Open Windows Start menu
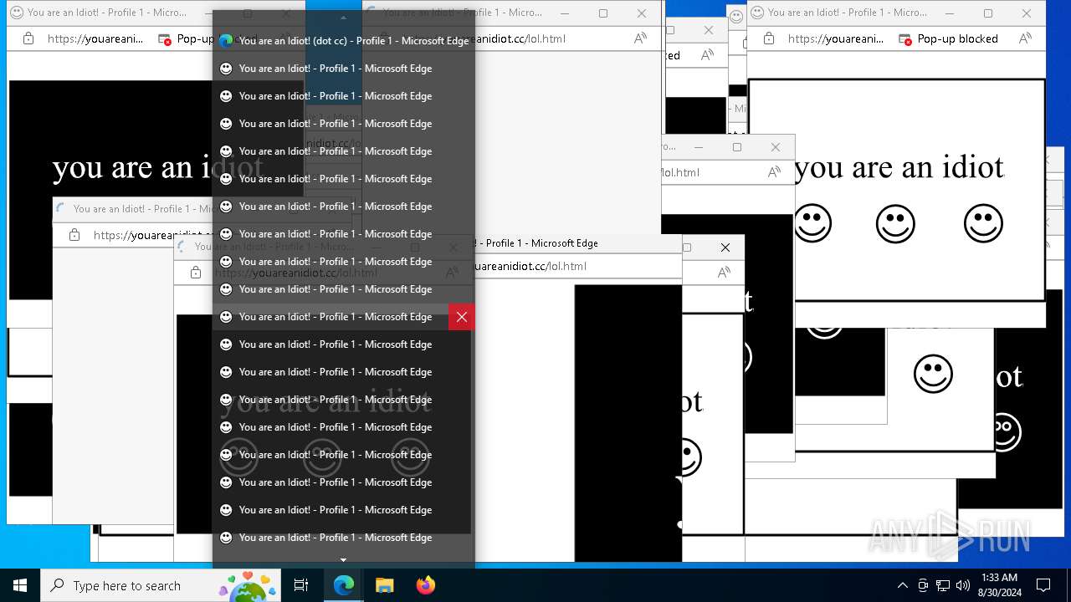This screenshot has width=1071, height=602. click(x=20, y=585)
